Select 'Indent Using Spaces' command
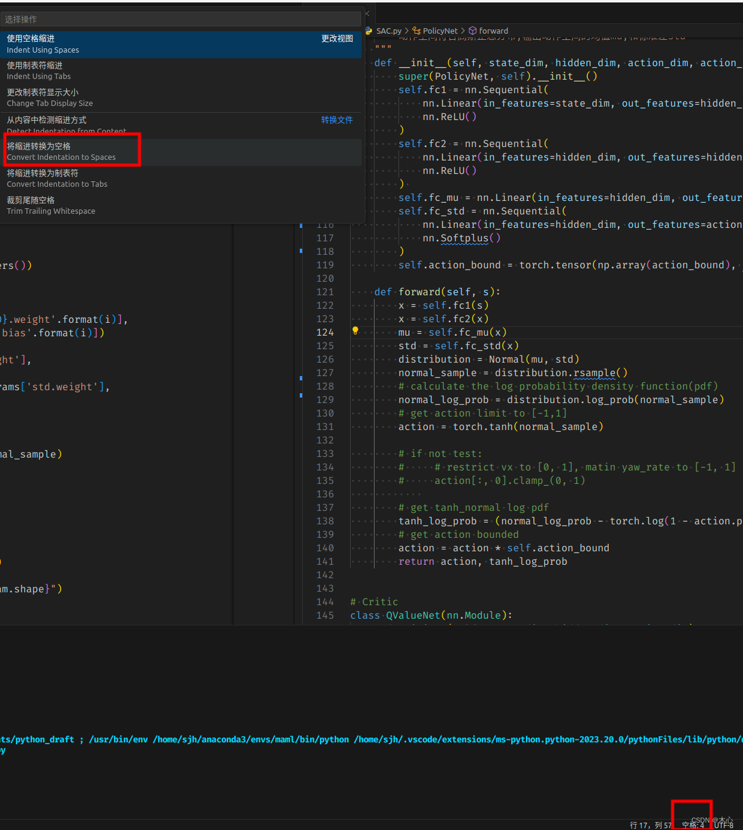Screen dimensions: 743x830 tap(180, 44)
